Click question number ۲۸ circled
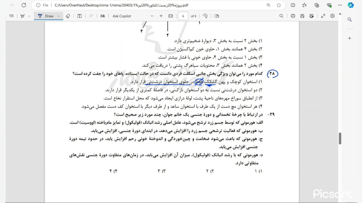 click(272, 74)
